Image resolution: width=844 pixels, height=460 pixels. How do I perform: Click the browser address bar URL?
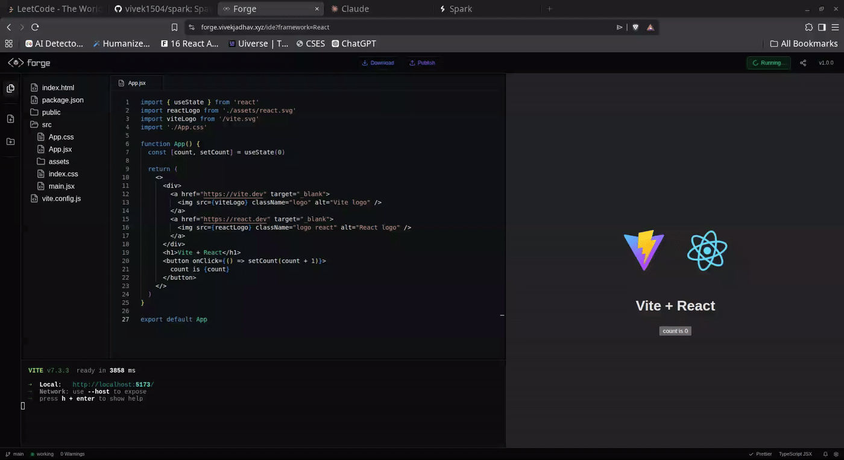[265, 27]
